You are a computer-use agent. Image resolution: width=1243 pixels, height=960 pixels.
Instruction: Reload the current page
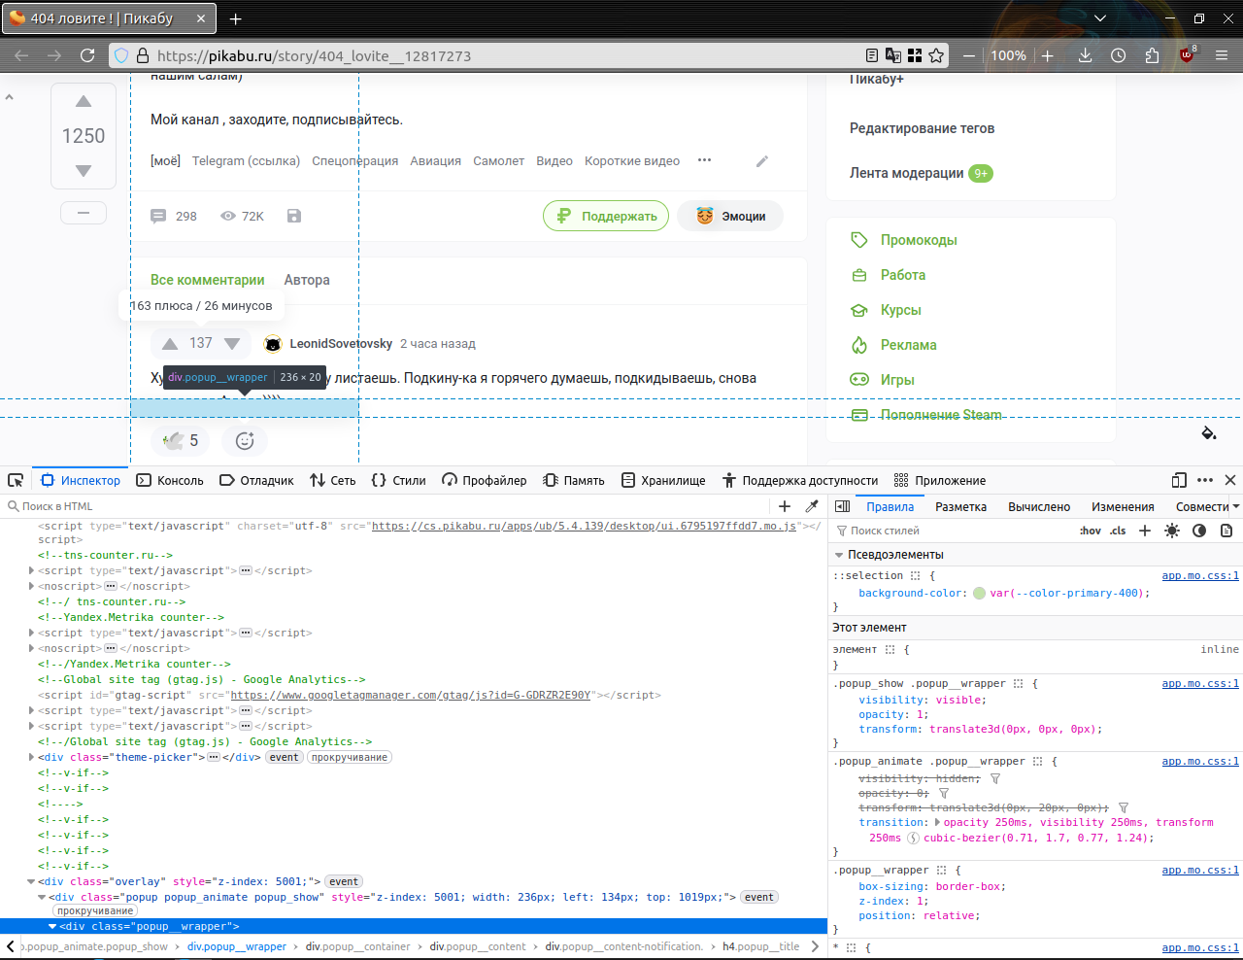(87, 55)
